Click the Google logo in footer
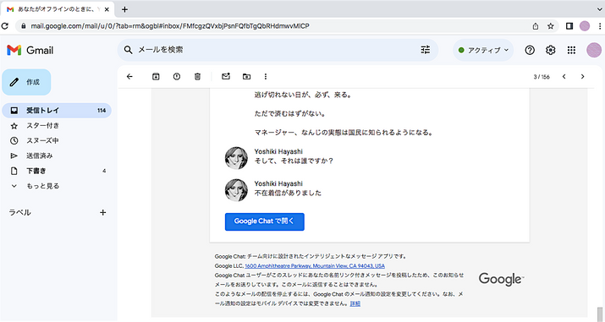 click(501, 279)
